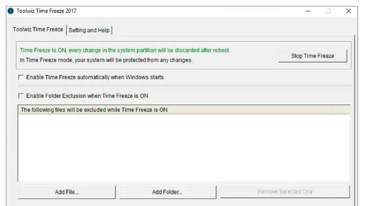Click the 'Toolwiz Time Freeze 2017' window title

point(46,11)
